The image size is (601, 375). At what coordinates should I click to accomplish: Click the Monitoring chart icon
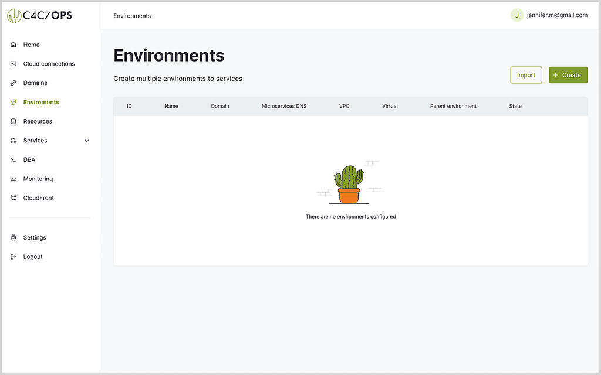(13, 179)
